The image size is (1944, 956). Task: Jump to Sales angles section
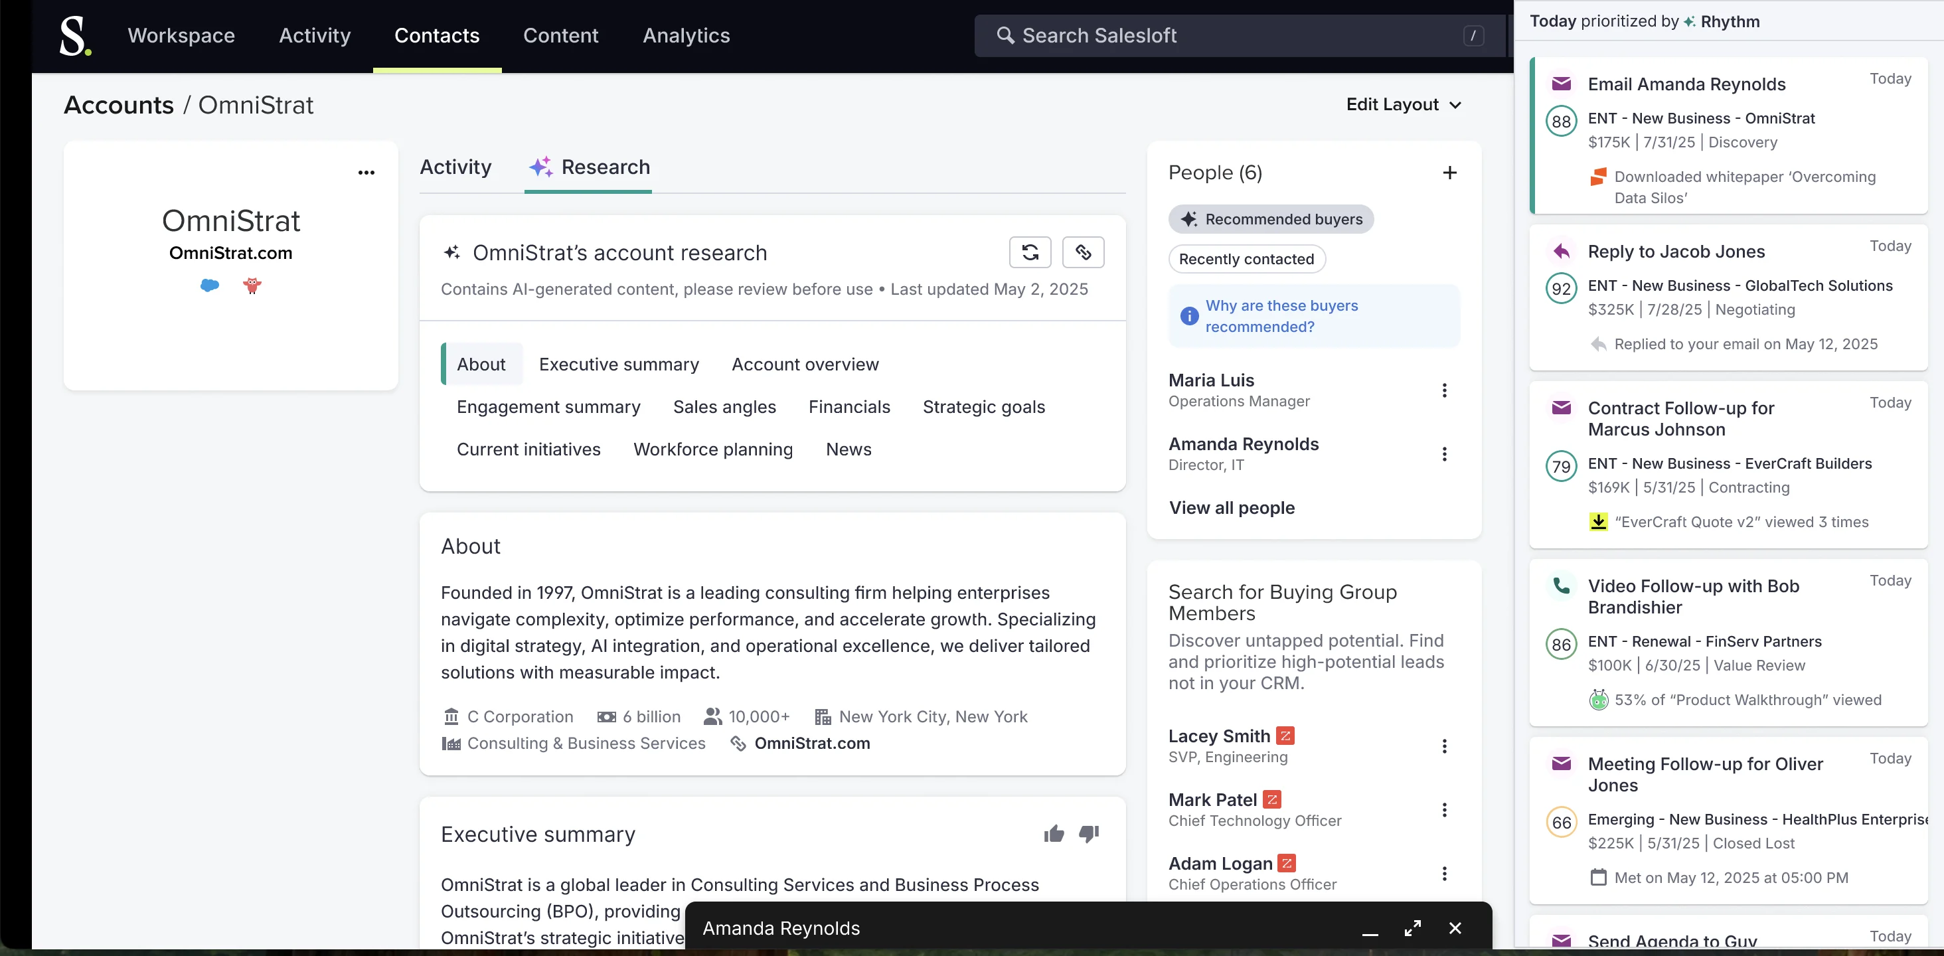tap(724, 407)
